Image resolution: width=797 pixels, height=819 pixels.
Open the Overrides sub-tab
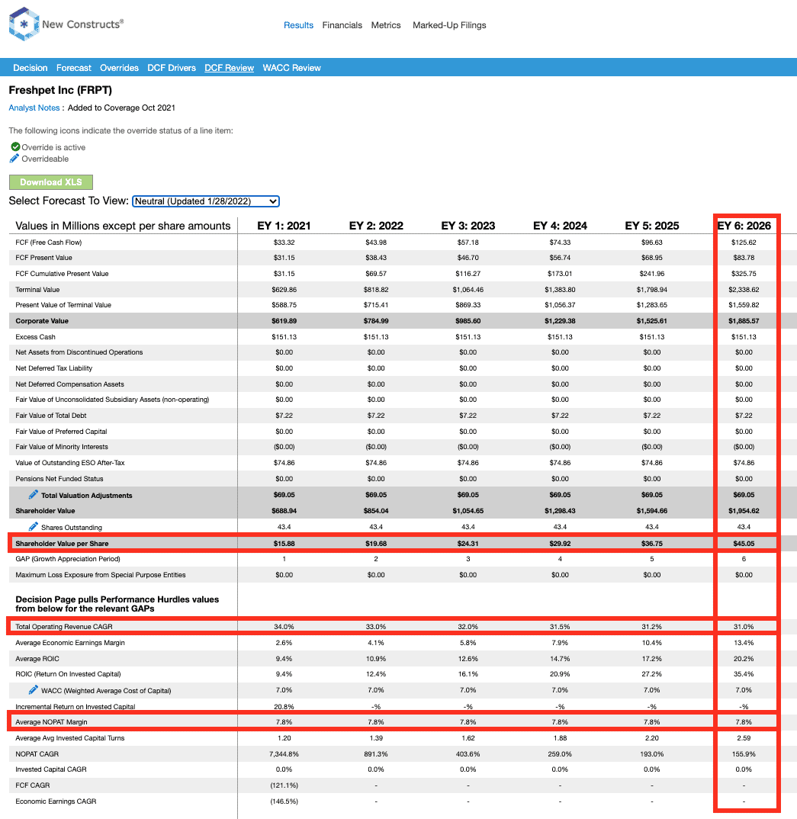click(119, 68)
